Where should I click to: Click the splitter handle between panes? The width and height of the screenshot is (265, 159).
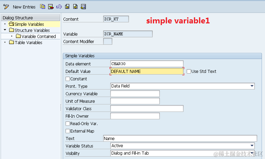(61, 107)
